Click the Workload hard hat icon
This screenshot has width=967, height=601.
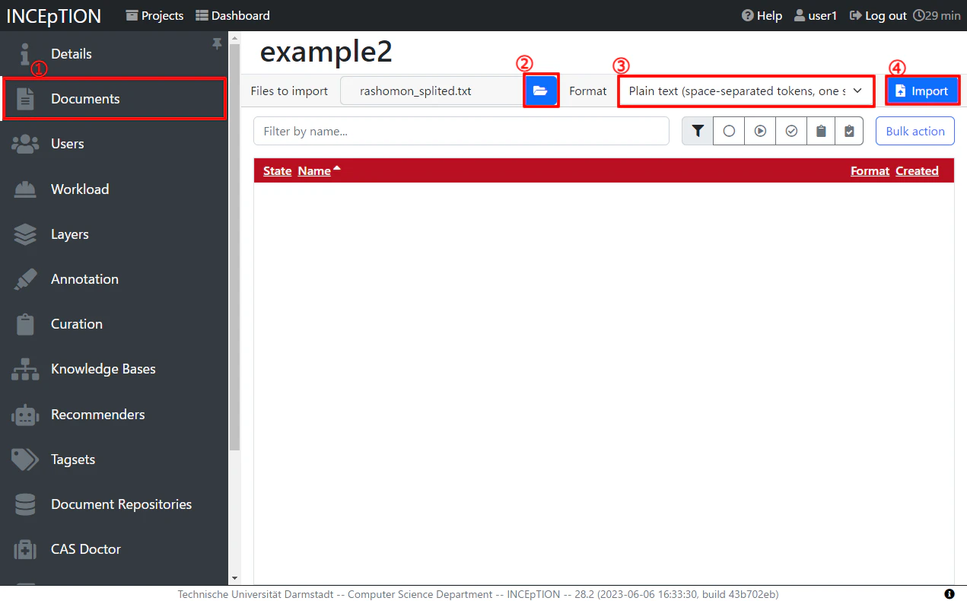[25, 189]
